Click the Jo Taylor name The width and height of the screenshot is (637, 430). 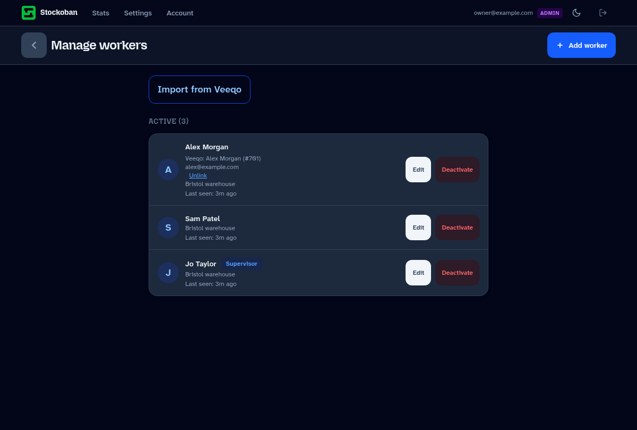(201, 264)
